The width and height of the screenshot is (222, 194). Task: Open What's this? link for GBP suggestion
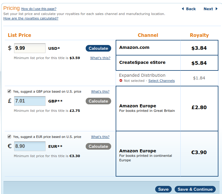pos(100,91)
